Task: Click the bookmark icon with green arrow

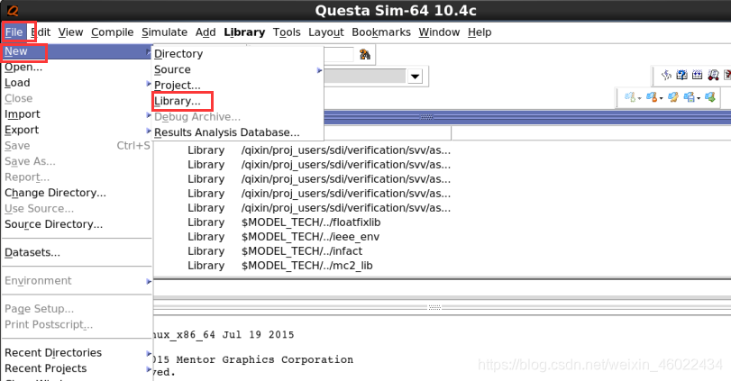Action: coord(710,97)
